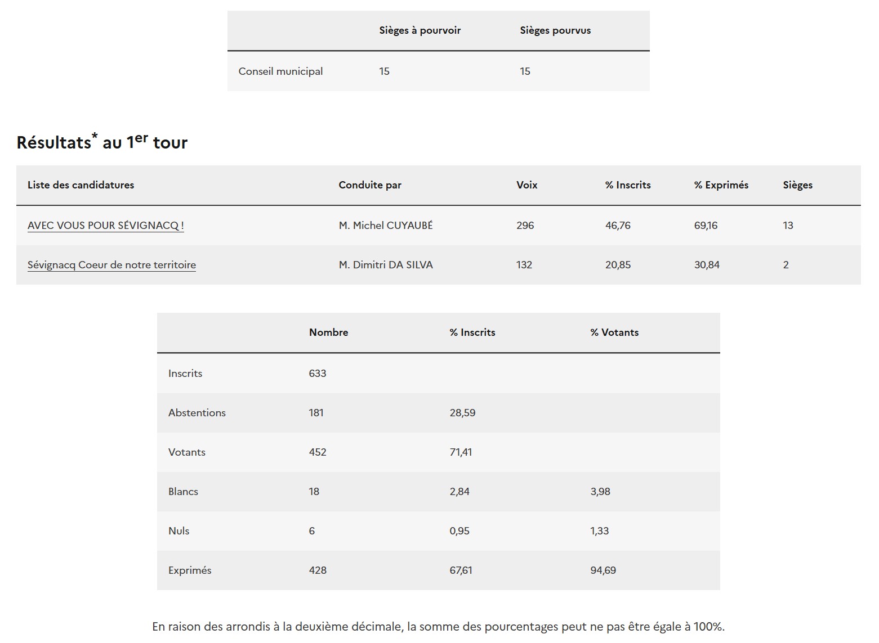Click the Liste des candidatures column header

[x=81, y=185]
